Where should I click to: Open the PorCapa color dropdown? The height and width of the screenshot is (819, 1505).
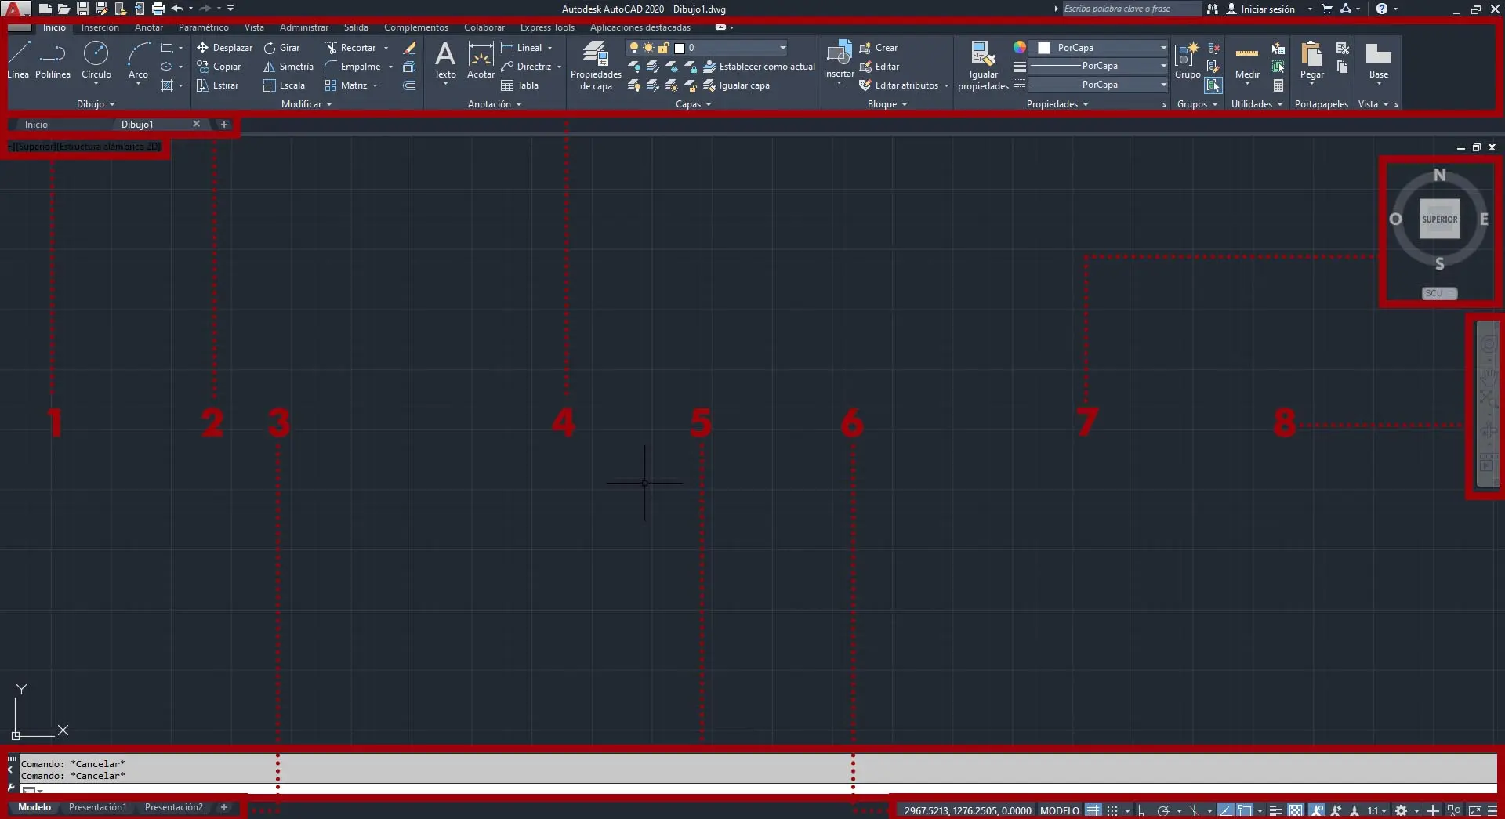click(x=1163, y=47)
